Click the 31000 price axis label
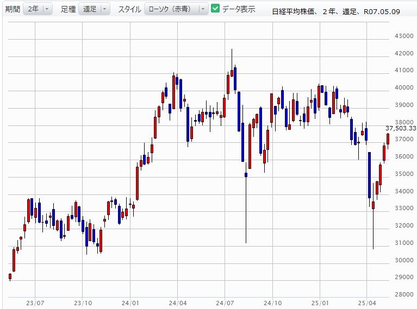417x309 pixels. point(404,243)
